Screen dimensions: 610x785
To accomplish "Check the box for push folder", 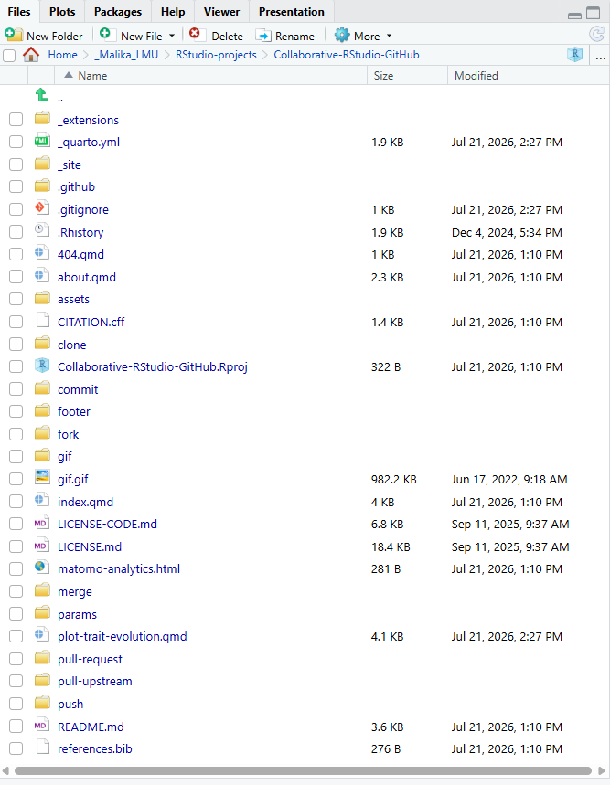I will click(x=16, y=704).
